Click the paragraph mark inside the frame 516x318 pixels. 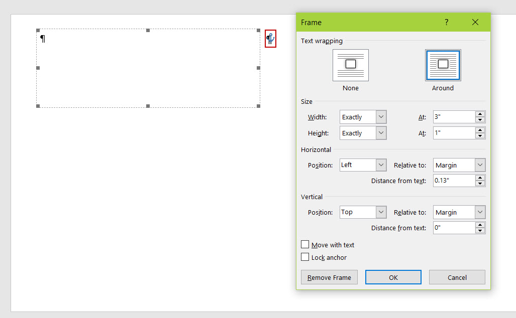pos(43,39)
